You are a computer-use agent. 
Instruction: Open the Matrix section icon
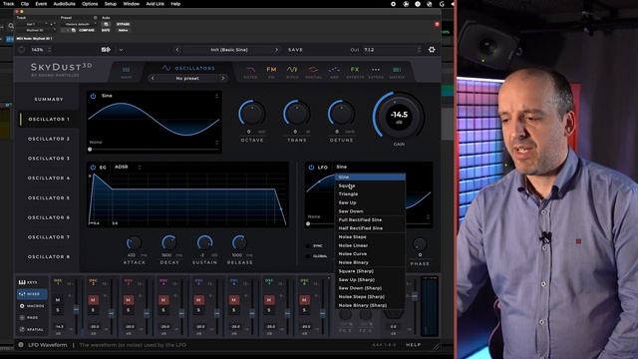click(397, 70)
